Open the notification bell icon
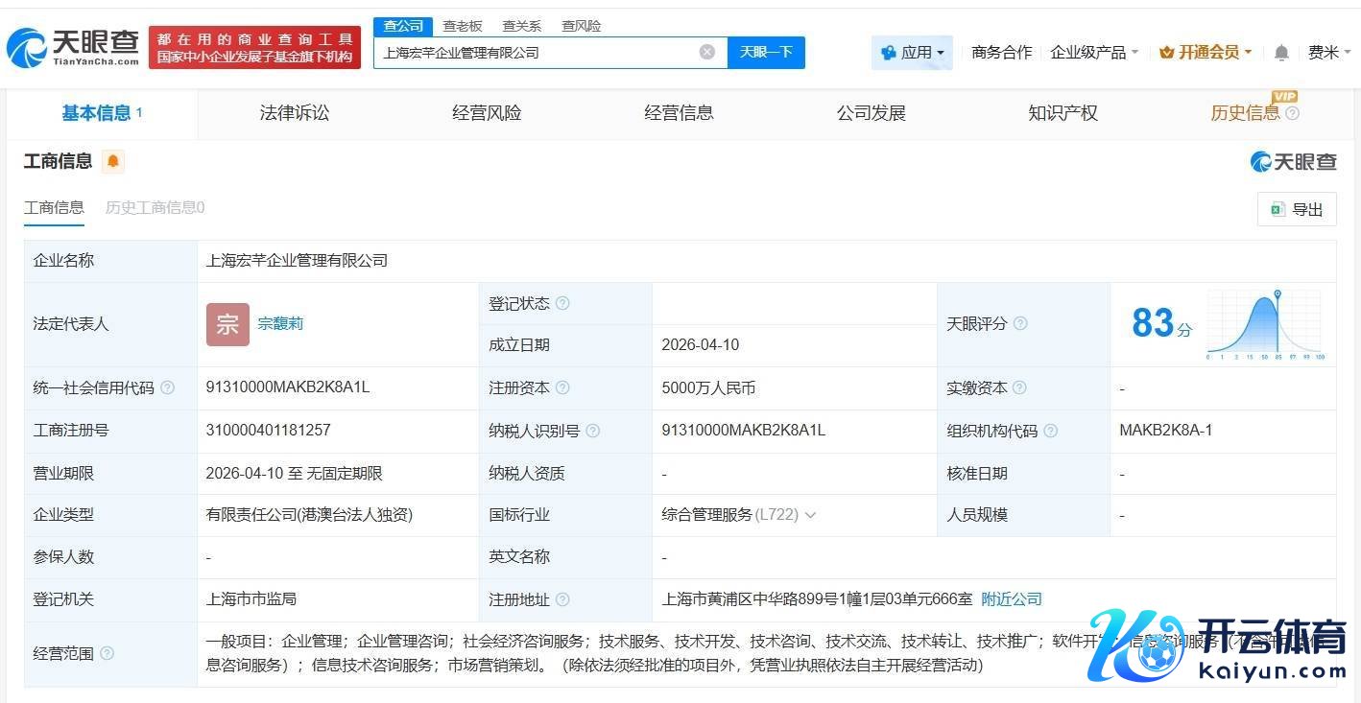Image resolution: width=1361 pixels, height=703 pixels. click(x=1281, y=53)
